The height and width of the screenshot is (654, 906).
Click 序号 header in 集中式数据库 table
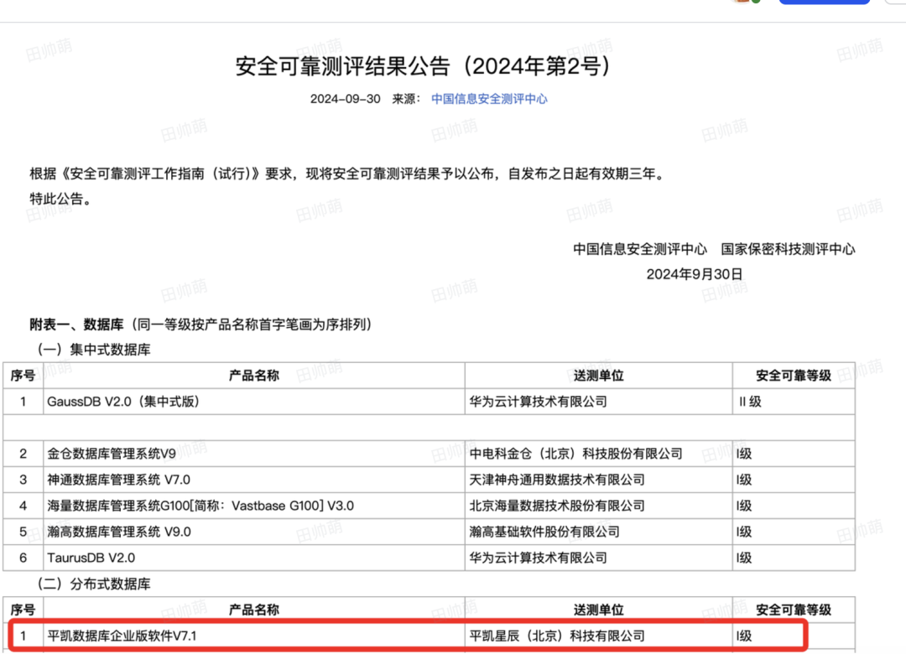(x=23, y=376)
